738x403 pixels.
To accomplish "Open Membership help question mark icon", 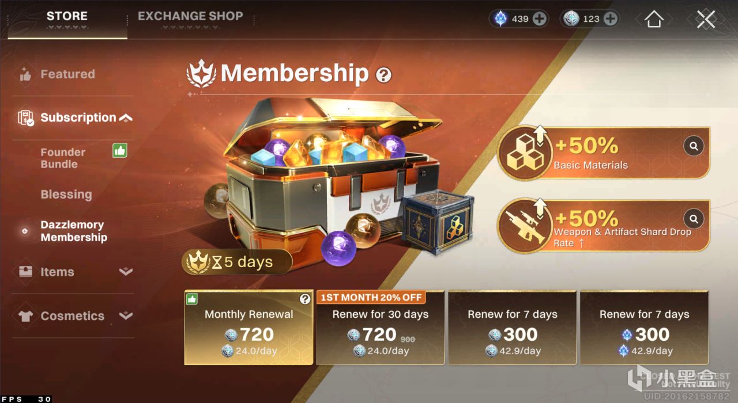I will click(x=383, y=75).
